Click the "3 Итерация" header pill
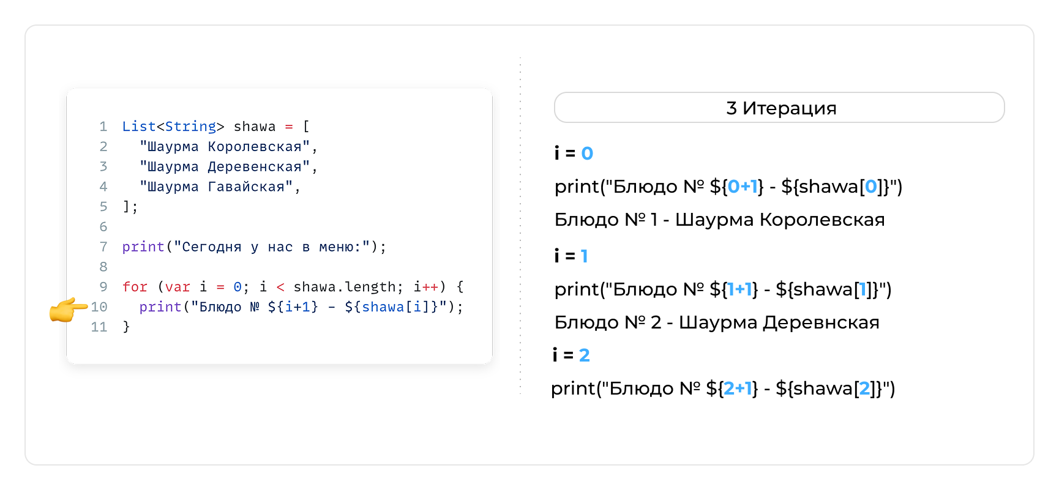 point(779,108)
